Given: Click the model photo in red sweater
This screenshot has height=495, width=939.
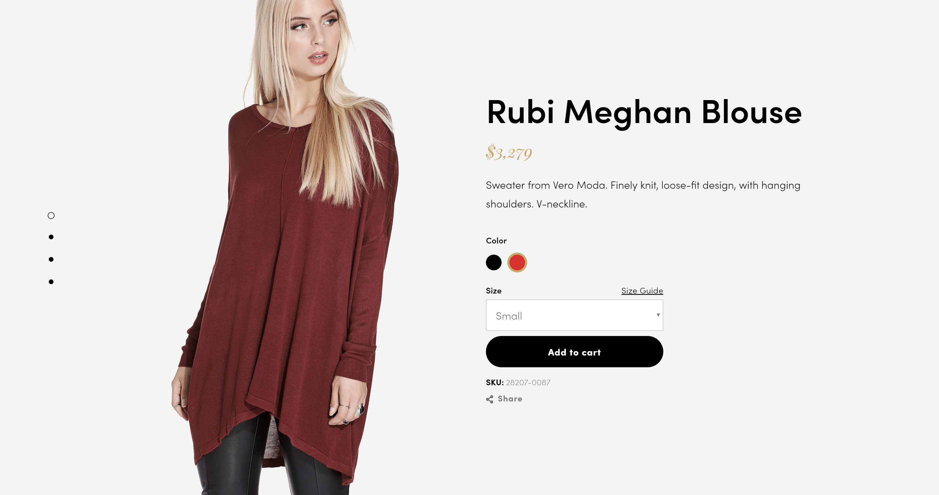Looking at the screenshot, I should 284,248.
